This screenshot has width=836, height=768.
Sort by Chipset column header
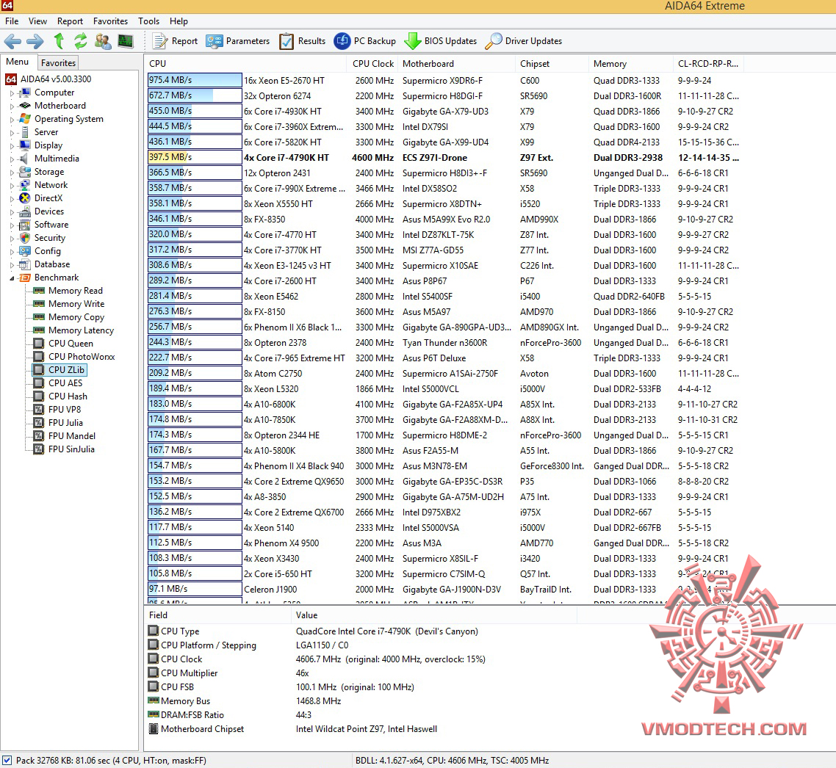tap(552, 63)
